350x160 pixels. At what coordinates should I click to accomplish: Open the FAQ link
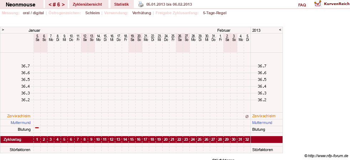302,5
